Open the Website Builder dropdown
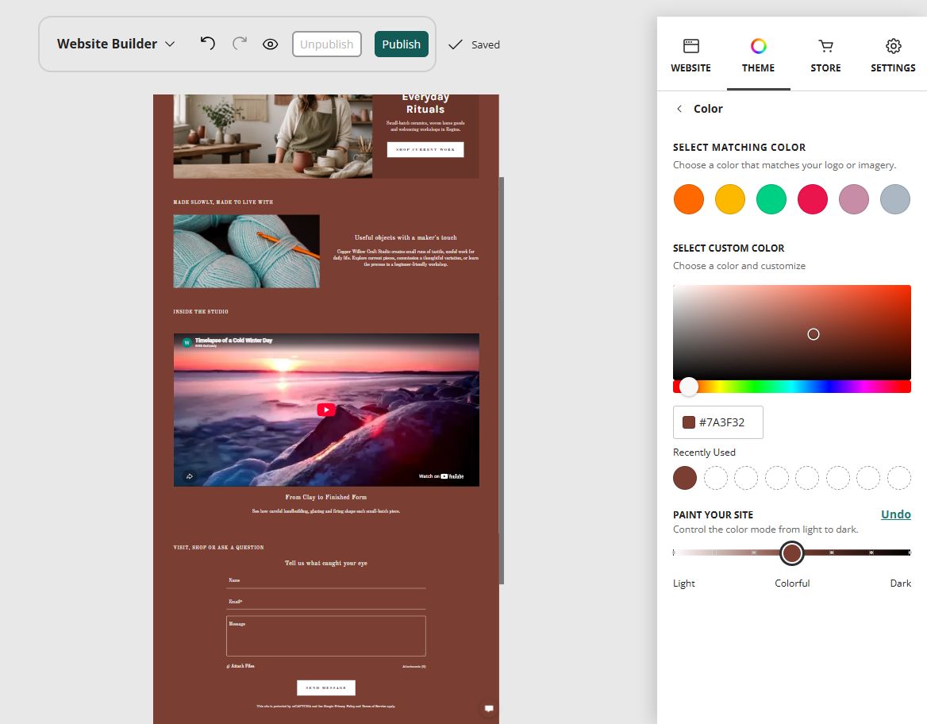This screenshot has width=927, height=724. (x=116, y=44)
